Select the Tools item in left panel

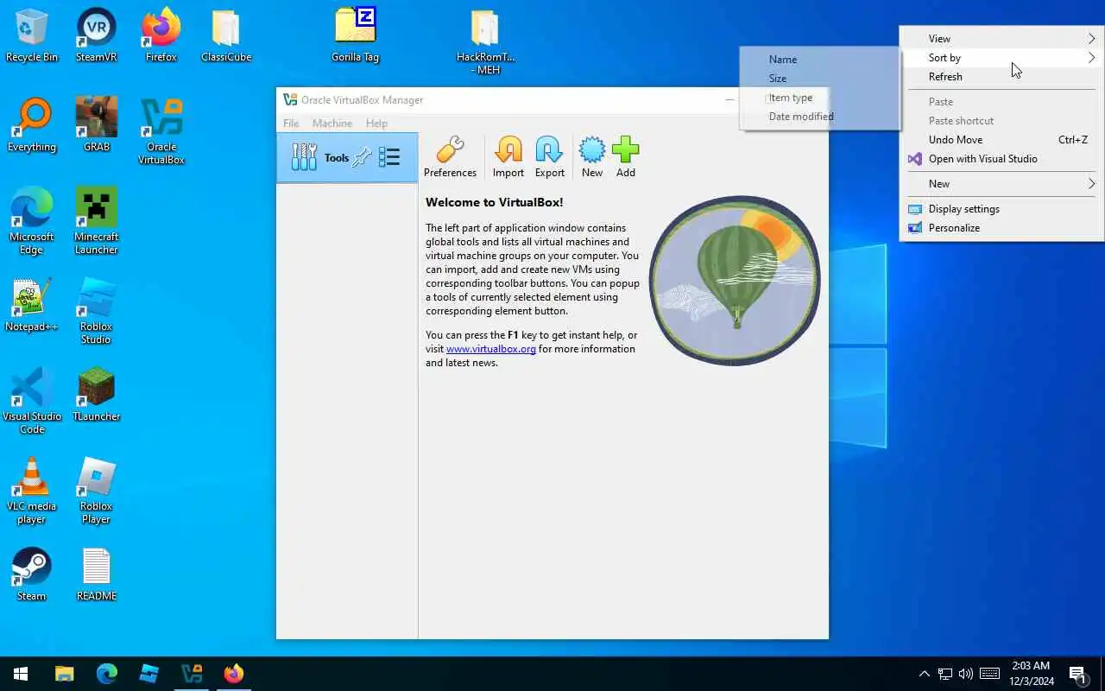[x=347, y=157]
